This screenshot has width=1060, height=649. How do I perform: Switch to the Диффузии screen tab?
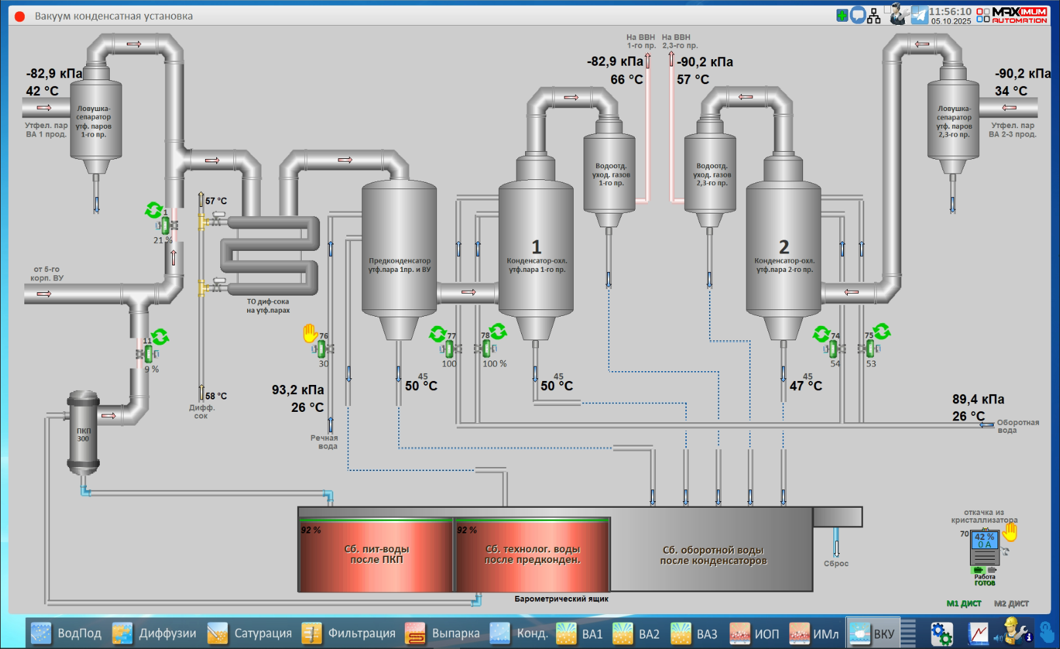point(154,633)
